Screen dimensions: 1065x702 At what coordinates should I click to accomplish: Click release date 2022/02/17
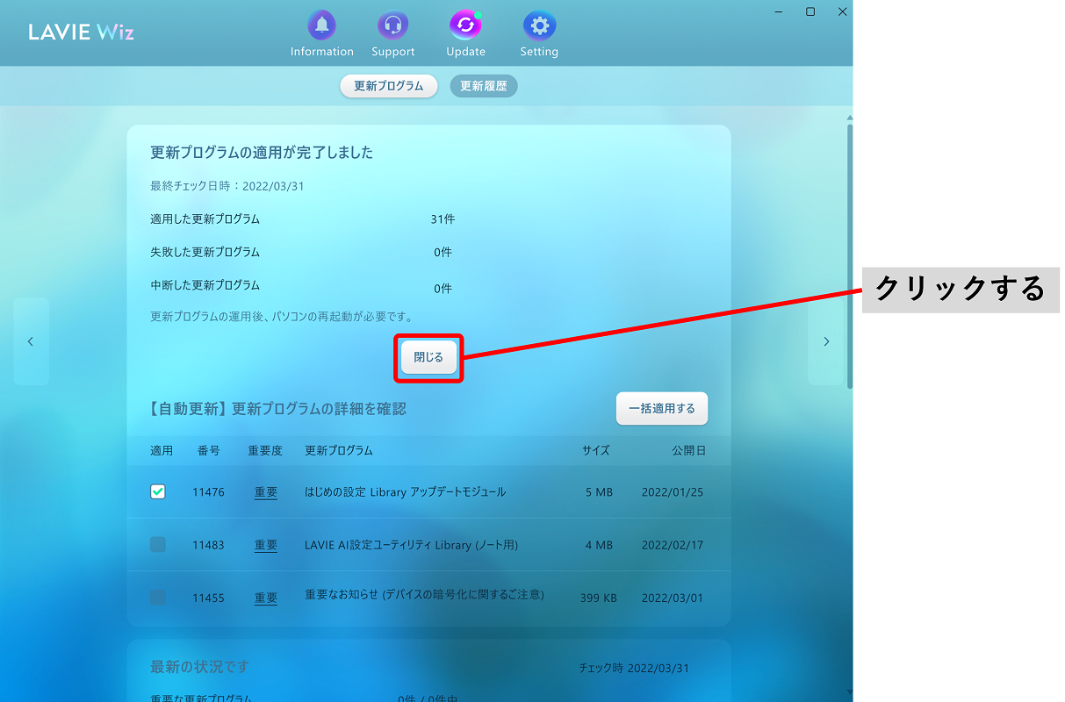pyautogui.click(x=673, y=546)
